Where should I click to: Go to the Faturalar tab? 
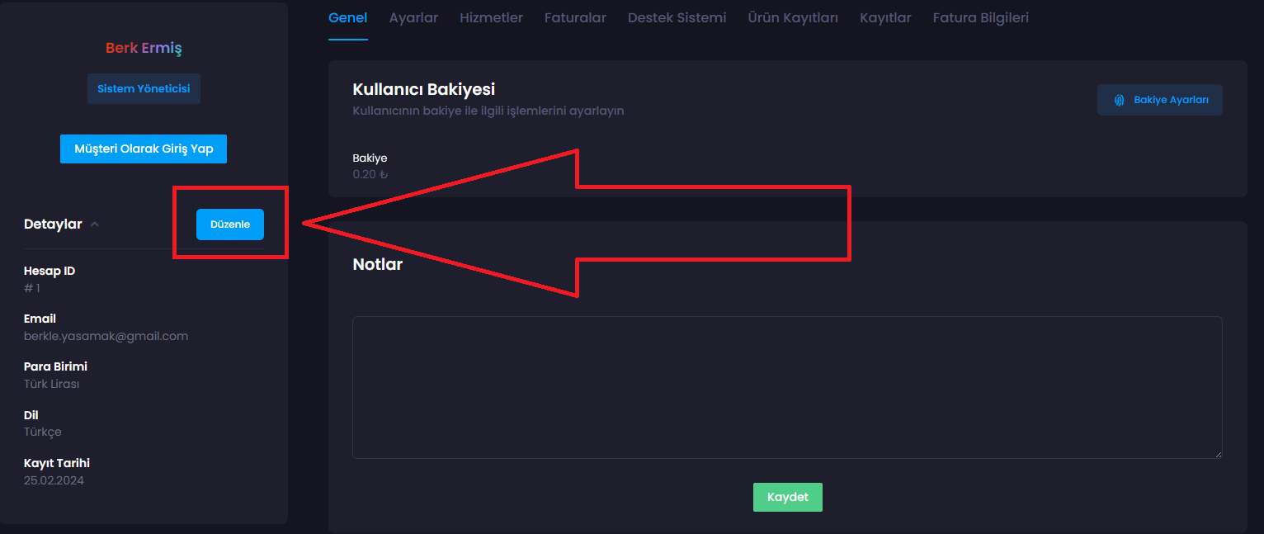tap(575, 17)
